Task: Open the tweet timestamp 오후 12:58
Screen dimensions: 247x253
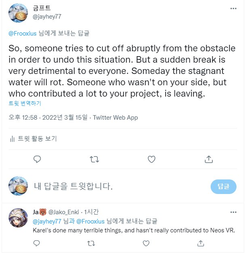Action: 23,118
